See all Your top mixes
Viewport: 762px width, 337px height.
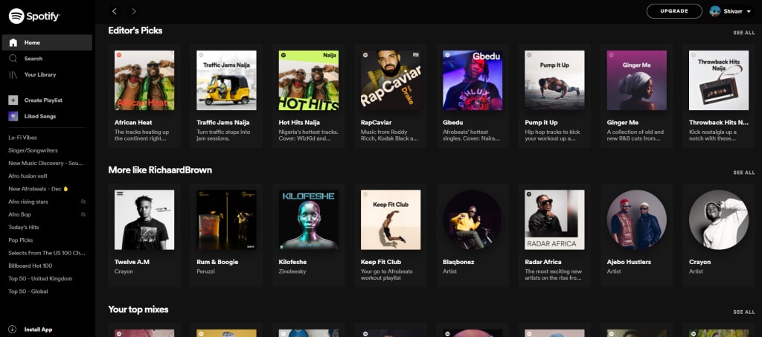(744, 312)
